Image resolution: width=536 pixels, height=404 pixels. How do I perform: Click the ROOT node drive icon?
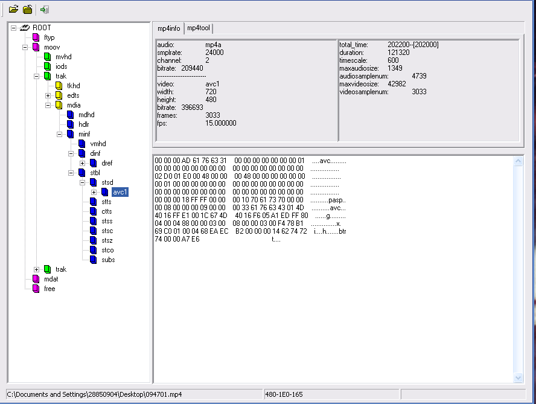tap(25, 28)
